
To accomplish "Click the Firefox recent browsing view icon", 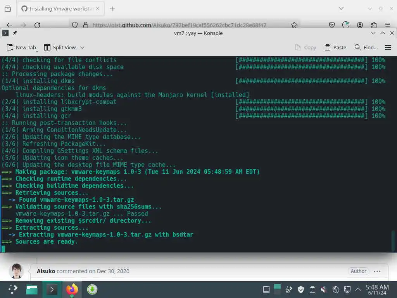I will coord(8,9).
